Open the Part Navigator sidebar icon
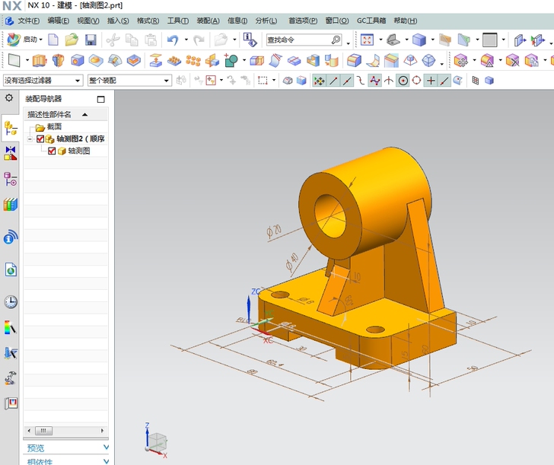Screen dimensions: 554x465 point(10,179)
